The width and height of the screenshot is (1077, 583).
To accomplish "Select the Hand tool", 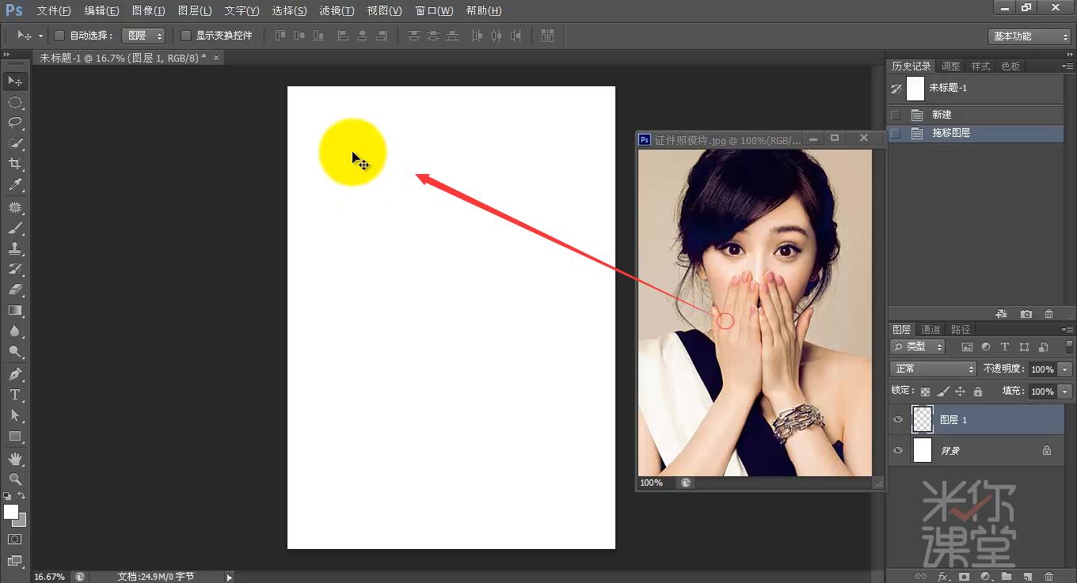I will click(x=14, y=459).
